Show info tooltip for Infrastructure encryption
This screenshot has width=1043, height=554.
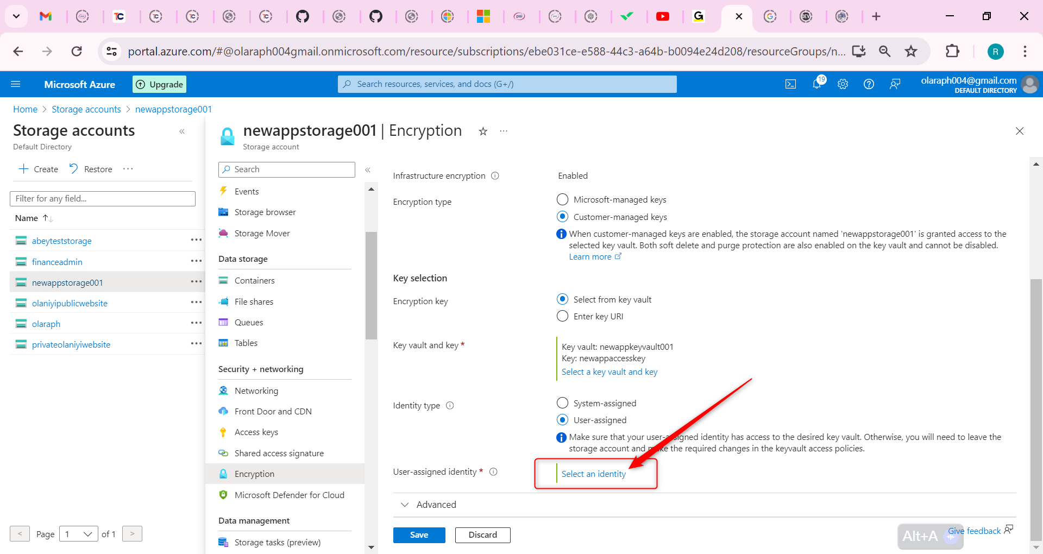pyautogui.click(x=495, y=176)
